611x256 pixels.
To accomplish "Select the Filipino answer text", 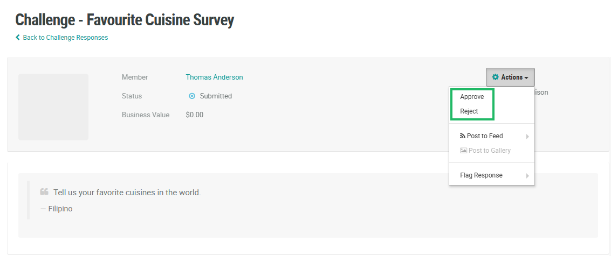I will pyautogui.click(x=60, y=209).
